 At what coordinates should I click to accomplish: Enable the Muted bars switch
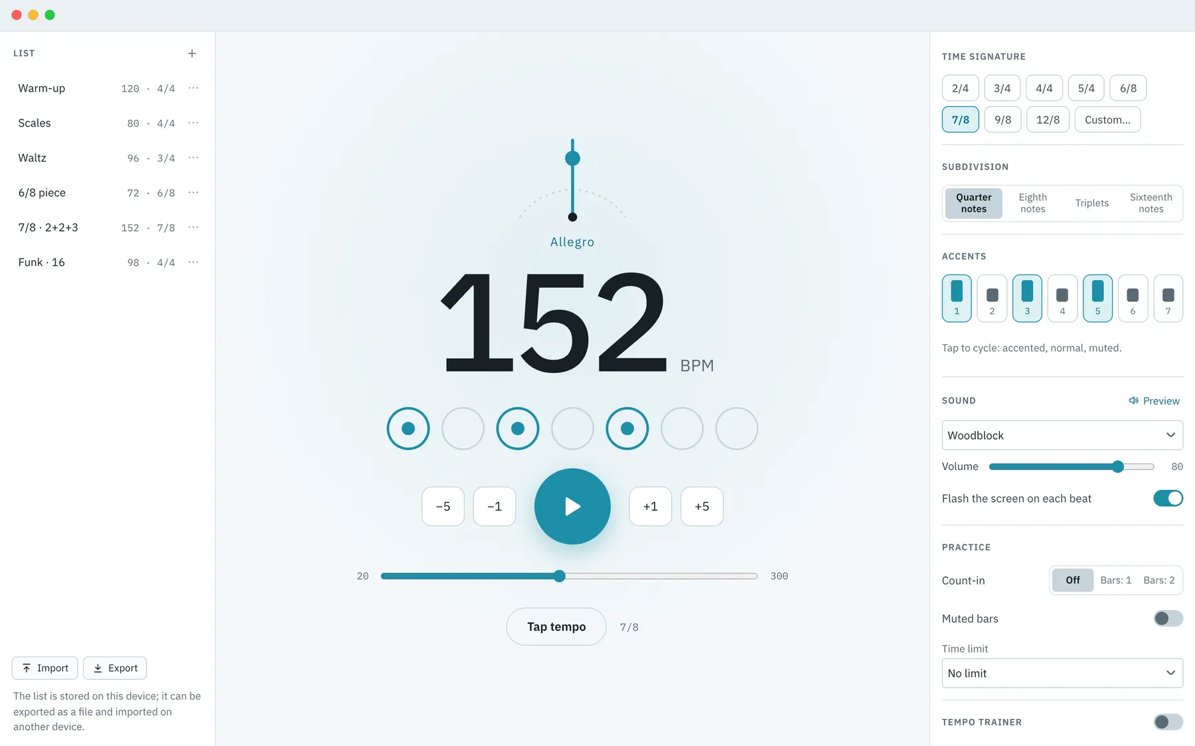[1168, 619]
